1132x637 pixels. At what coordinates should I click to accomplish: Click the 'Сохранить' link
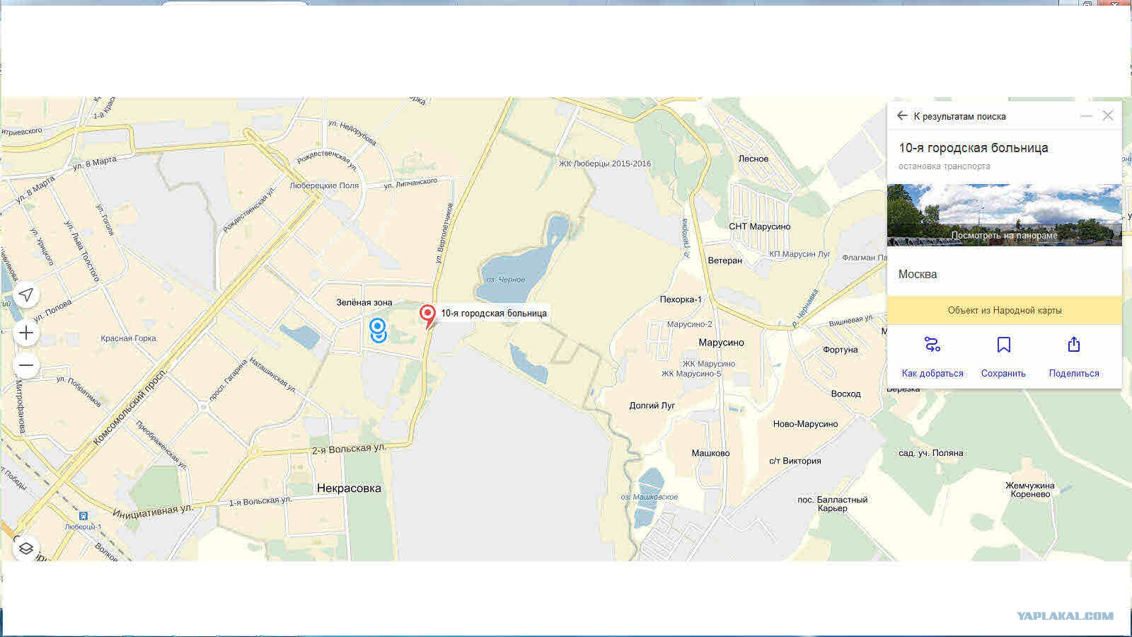[x=1003, y=373]
